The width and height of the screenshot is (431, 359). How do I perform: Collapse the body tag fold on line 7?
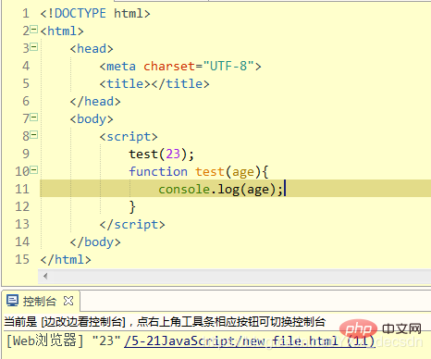[34, 118]
